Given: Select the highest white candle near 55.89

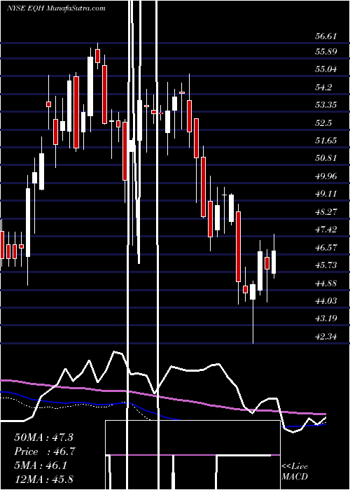Looking at the screenshot, I should point(90,86).
